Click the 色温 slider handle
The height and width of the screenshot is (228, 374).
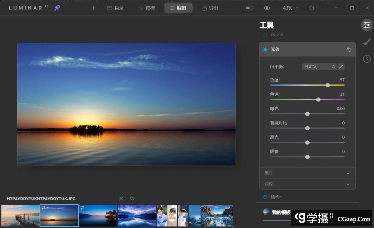(x=328, y=85)
